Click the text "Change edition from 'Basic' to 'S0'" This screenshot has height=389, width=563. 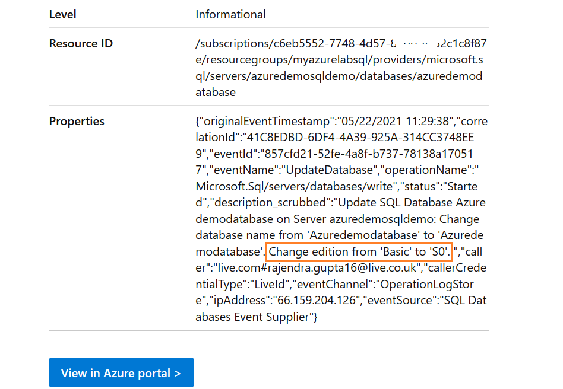click(359, 251)
